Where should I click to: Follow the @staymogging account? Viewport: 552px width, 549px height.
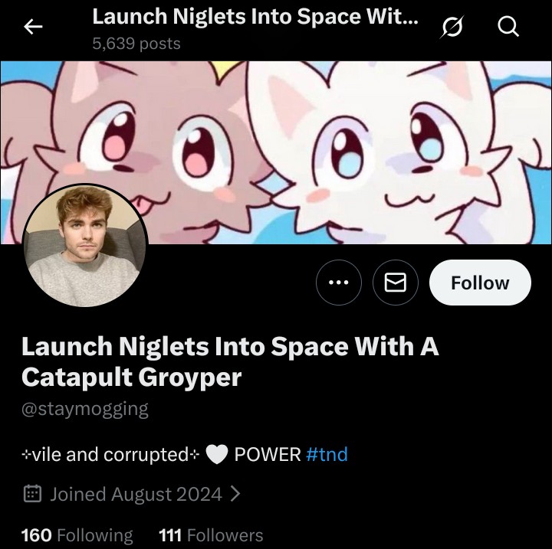click(480, 283)
